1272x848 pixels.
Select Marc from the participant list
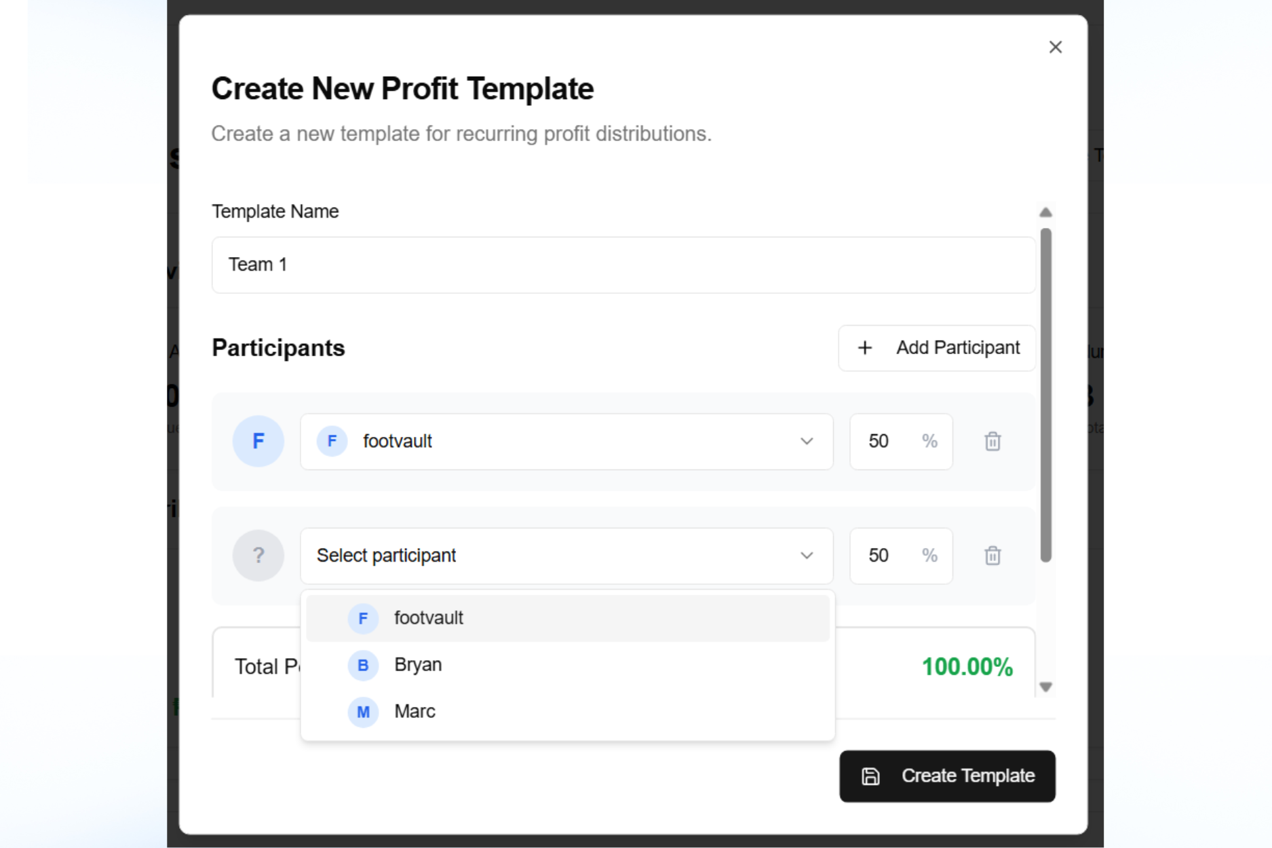[x=415, y=712]
